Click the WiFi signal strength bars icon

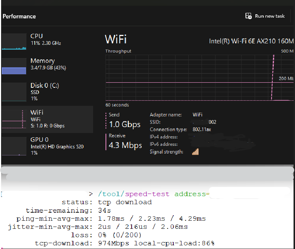(195, 151)
